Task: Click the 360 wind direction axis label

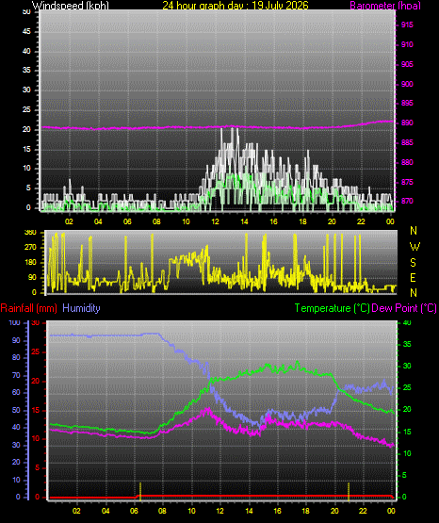Action: click(30, 232)
